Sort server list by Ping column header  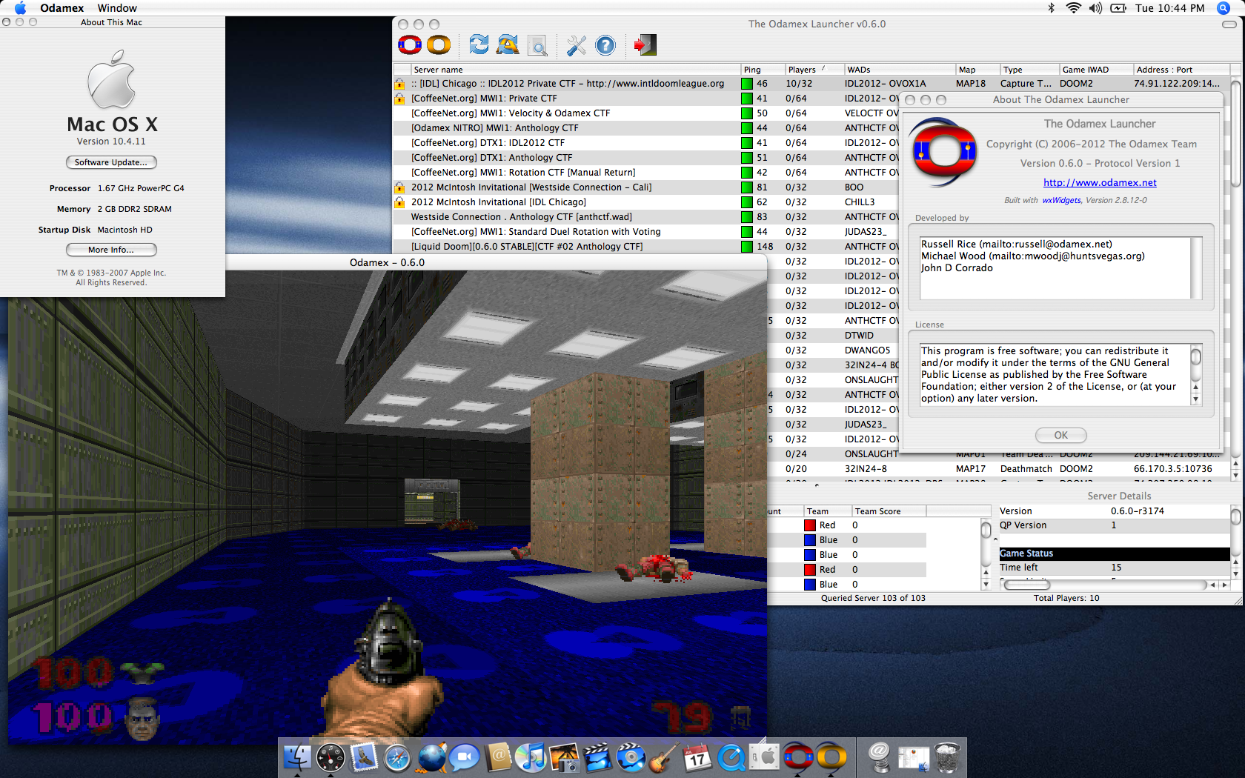[753, 70]
